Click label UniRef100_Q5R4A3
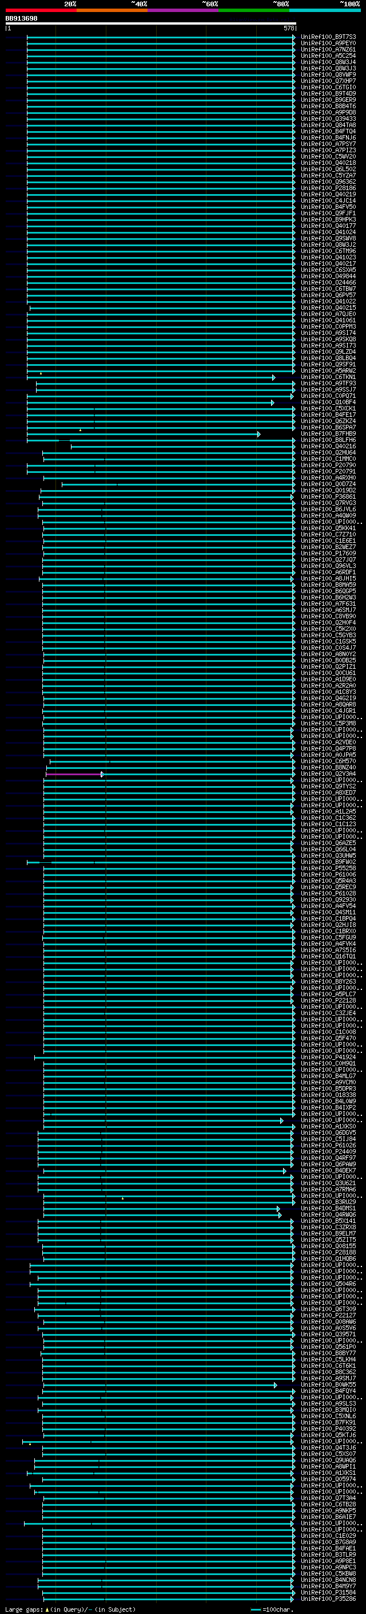The image size is (366, 1614). [x=328, y=881]
